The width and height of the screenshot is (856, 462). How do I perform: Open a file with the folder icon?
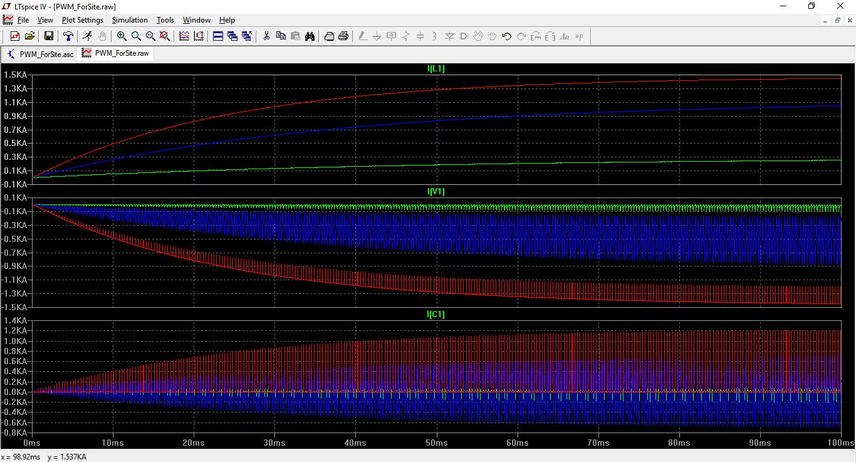29,36
